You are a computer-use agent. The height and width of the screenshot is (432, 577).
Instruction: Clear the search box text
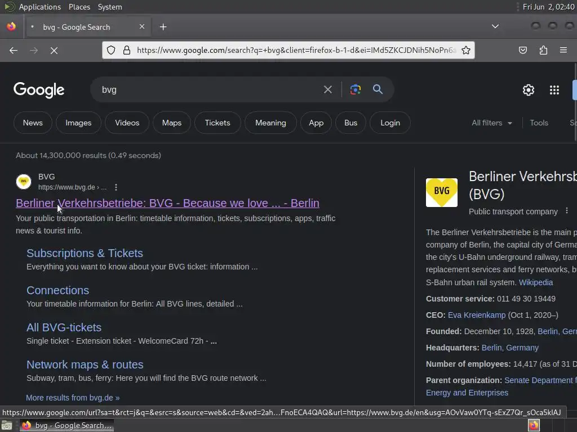327,89
